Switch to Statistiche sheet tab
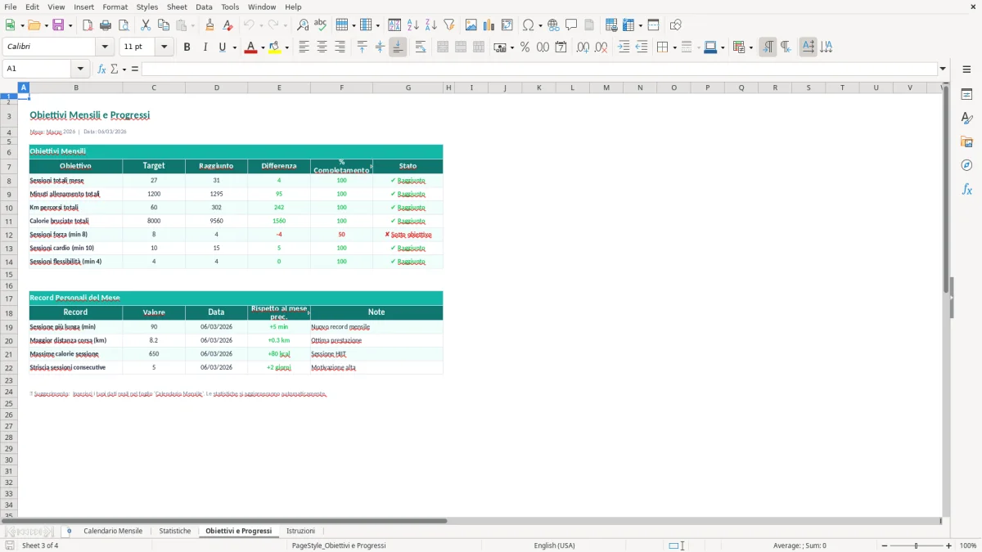Image resolution: width=982 pixels, height=552 pixels. 175,532
